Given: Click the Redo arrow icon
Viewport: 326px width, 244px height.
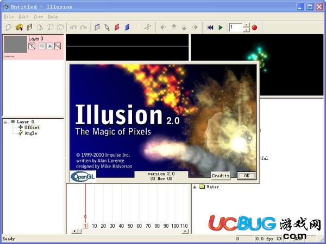Looking at the screenshot, I should (x=83, y=27).
